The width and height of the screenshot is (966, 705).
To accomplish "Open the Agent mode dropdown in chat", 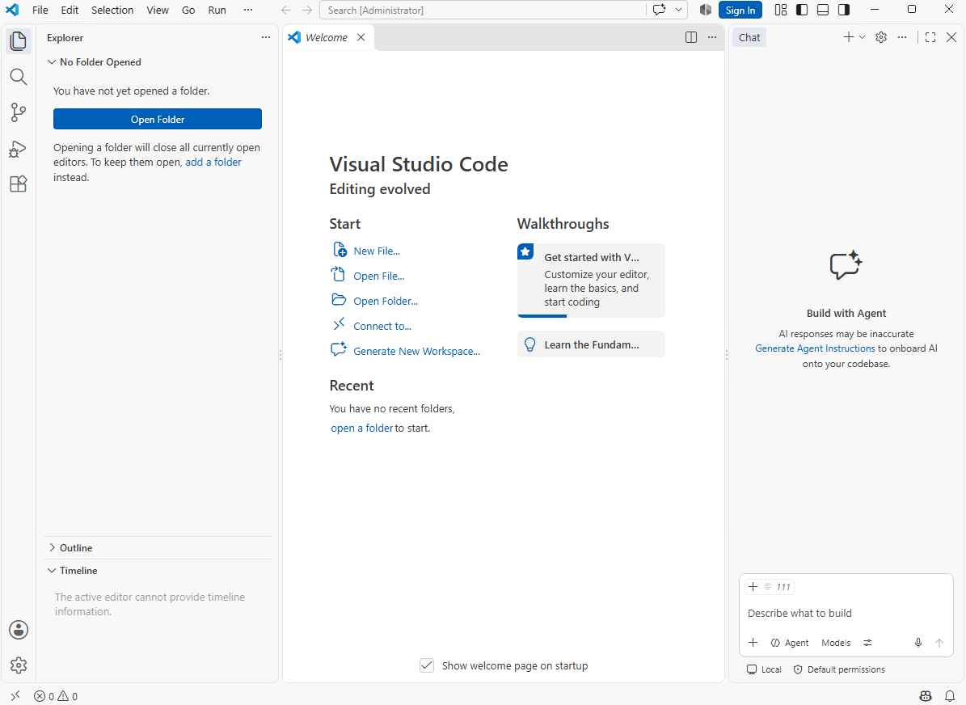I will click(789, 643).
